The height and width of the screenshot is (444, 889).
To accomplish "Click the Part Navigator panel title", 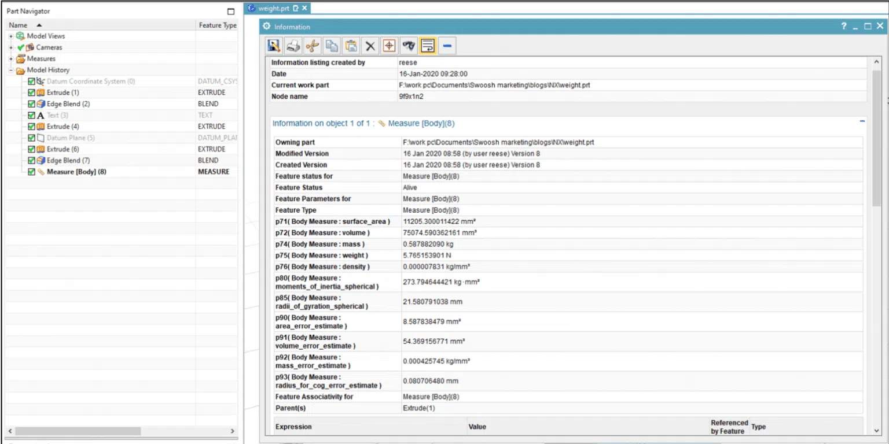I will 28,10.
